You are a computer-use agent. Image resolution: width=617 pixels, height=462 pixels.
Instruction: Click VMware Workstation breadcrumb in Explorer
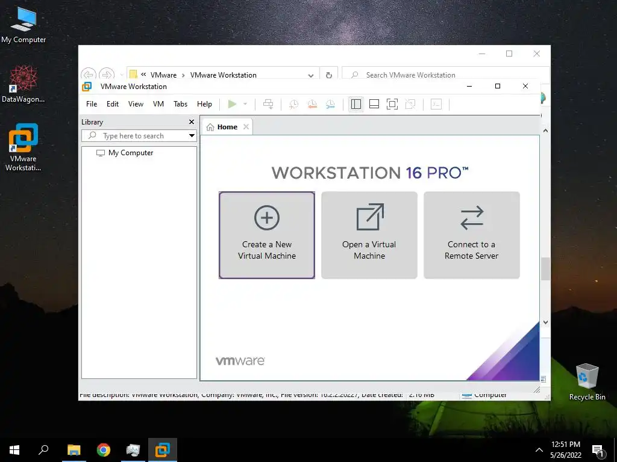pyautogui.click(x=223, y=75)
